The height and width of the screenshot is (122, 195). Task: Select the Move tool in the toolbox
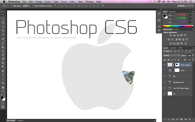pyautogui.click(x=3, y=14)
